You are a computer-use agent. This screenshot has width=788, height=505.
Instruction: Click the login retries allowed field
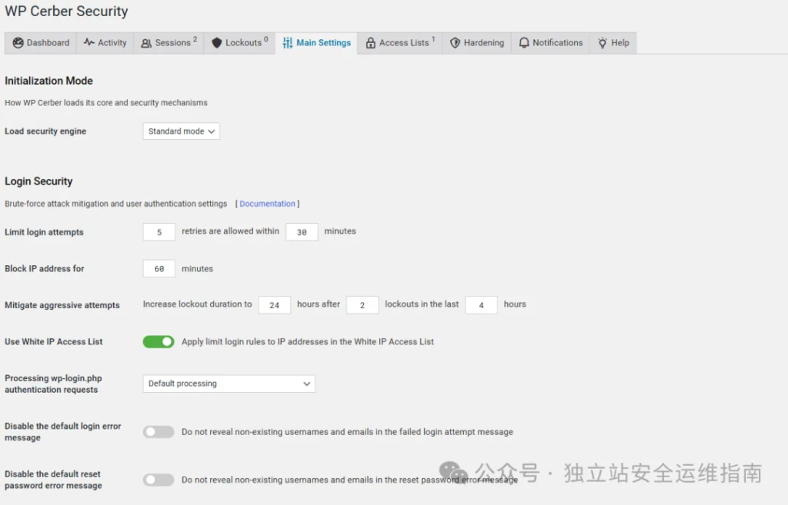pyautogui.click(x=159, y=232)
